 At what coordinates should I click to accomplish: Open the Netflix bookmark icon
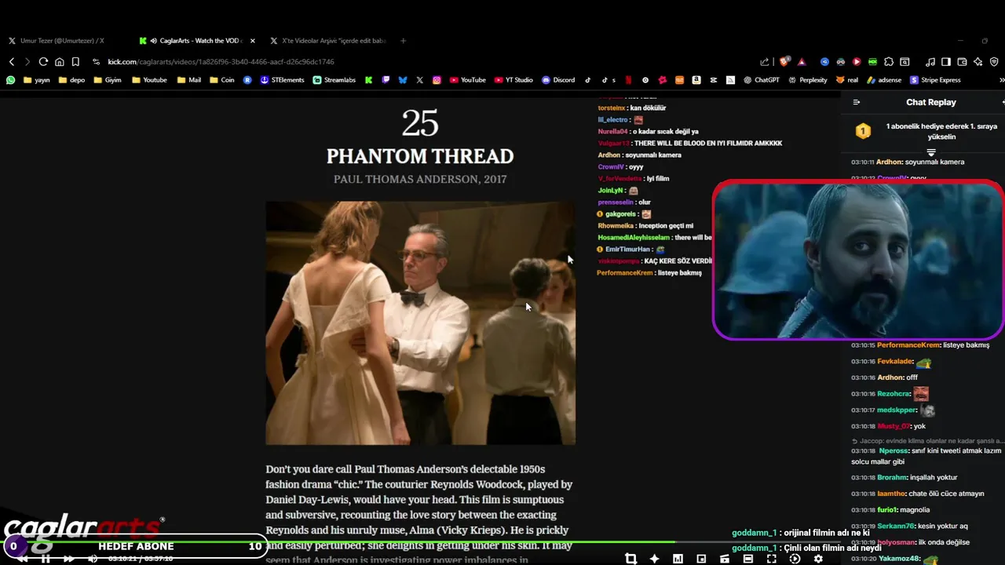pyautogui.click(x=628, y=80)
